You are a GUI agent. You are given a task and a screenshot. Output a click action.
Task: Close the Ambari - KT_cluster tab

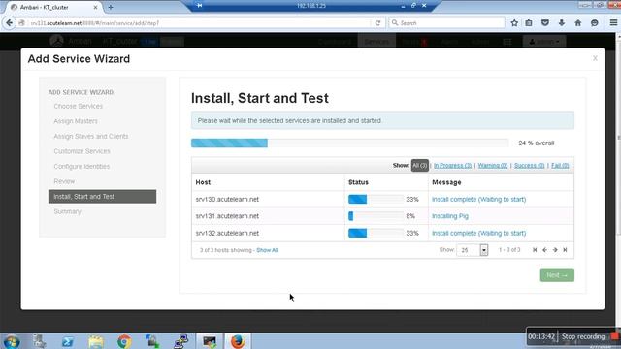95,7
